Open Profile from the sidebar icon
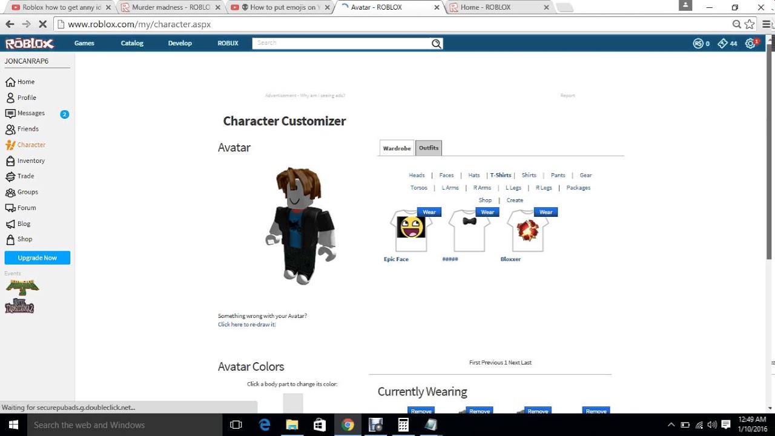Screen dimensions: 775x436 10,97
